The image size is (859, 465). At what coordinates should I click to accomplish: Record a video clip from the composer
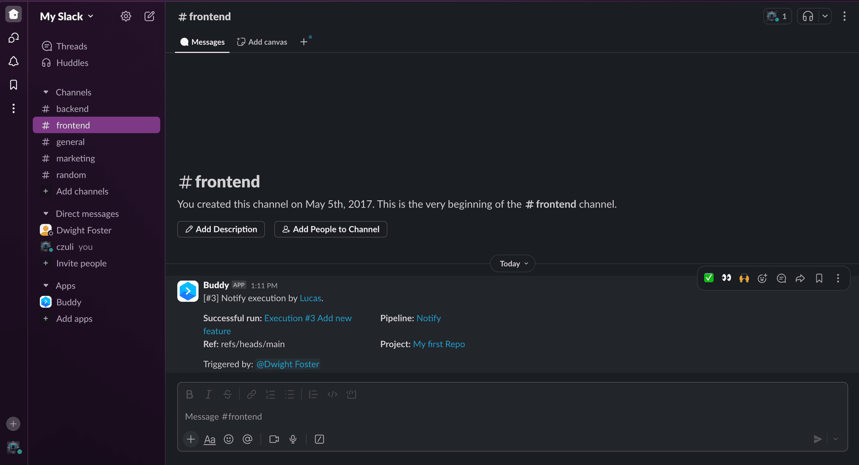tap(274, 439)
